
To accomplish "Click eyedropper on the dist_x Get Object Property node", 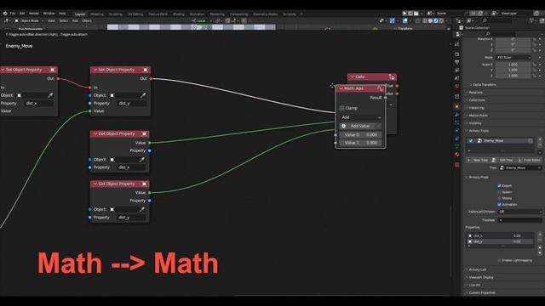I will click(142, 160).
